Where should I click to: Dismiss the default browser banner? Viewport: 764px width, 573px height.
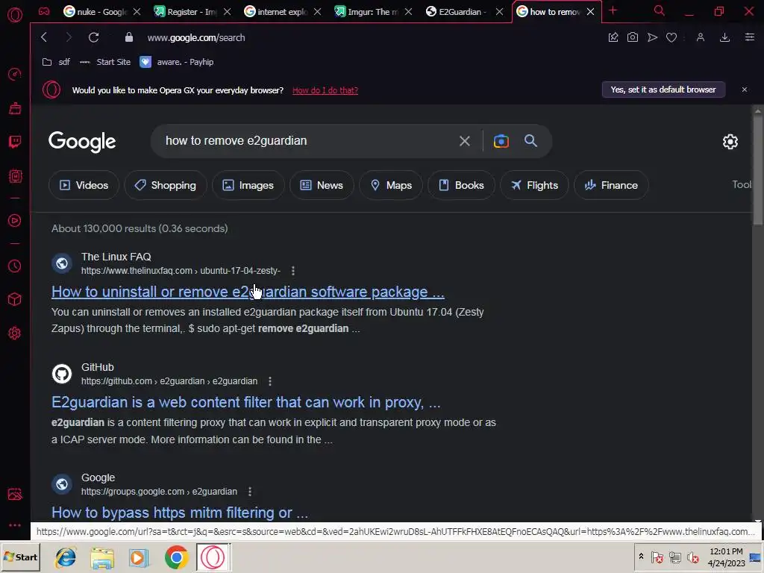[744, 90]
